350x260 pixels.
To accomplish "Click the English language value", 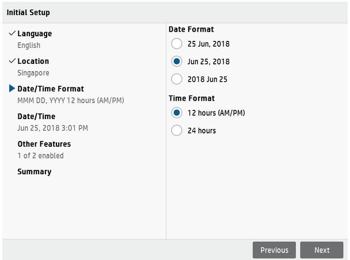I will pyautogui.click(x=29, y=45).
